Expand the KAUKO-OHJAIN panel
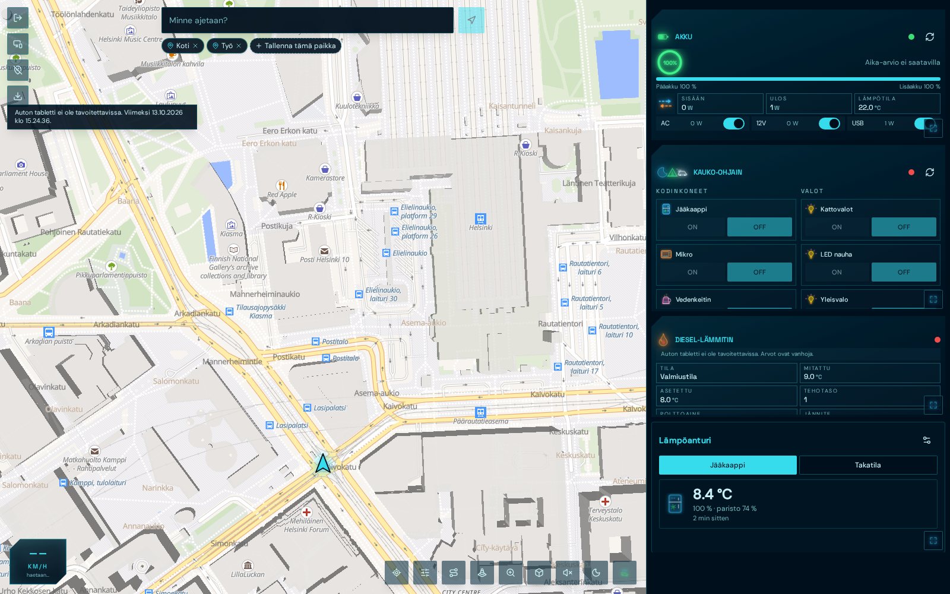 point(933,299)
